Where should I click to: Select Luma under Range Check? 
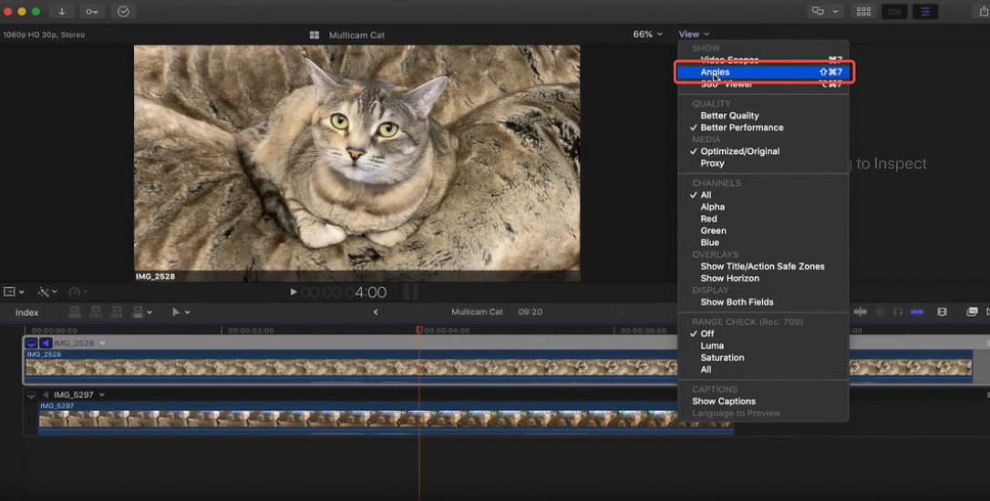712,346
